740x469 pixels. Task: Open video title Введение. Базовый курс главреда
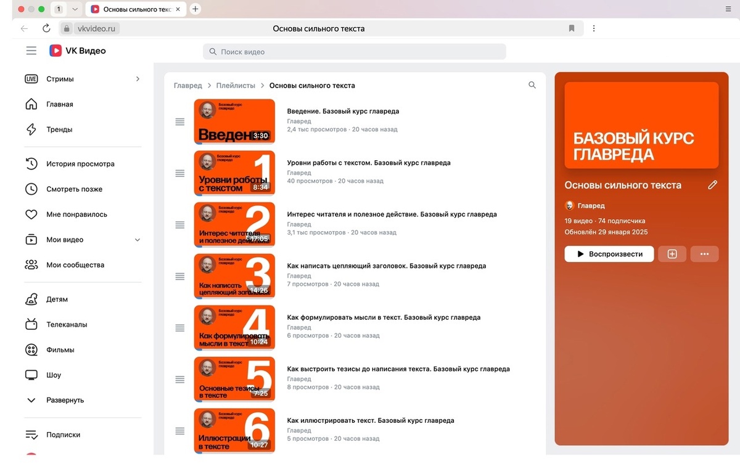click(x=343, y=112)
